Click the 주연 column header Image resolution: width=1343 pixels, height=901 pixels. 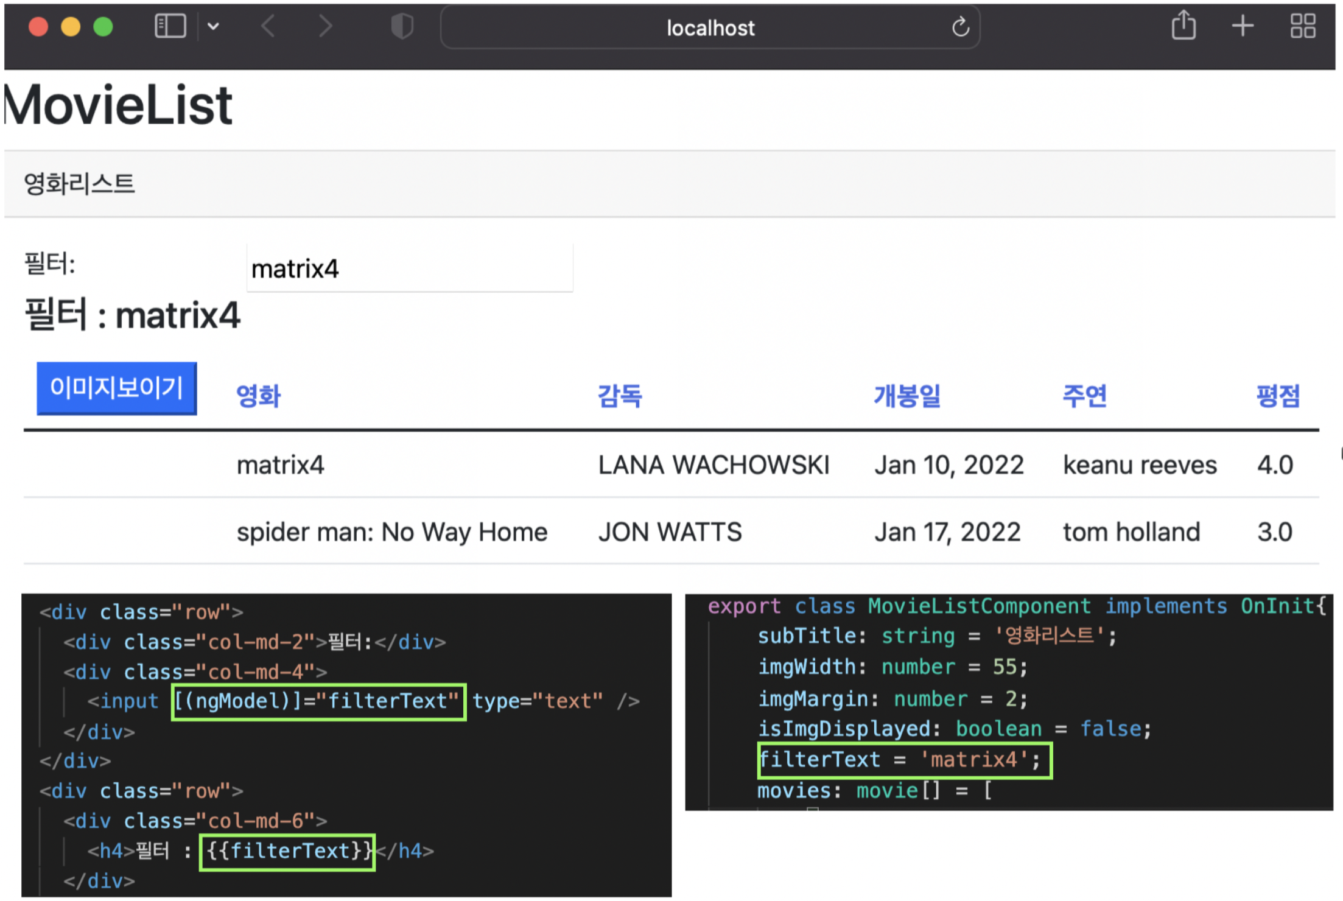point(1084,396)
